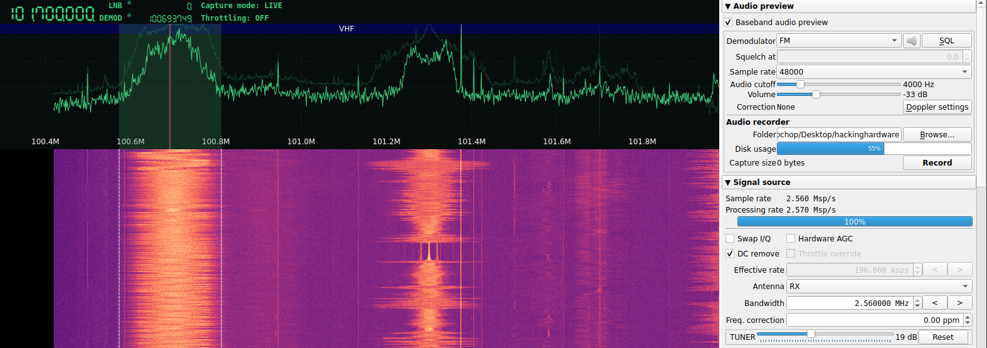Click the Volume slider handle
The image size is (987, 348).
816,95
